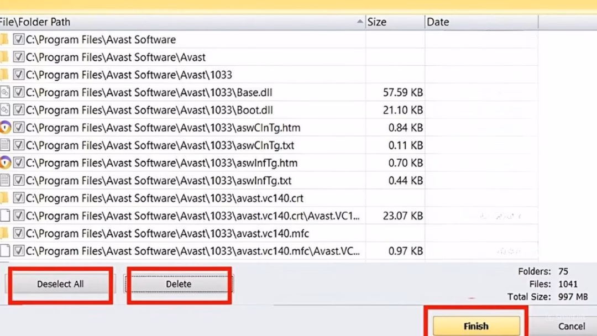Click folder icon for Avast Software\Avast row
Image resolution: width=597 pixels, height=336 pixels.
[4, 57]
